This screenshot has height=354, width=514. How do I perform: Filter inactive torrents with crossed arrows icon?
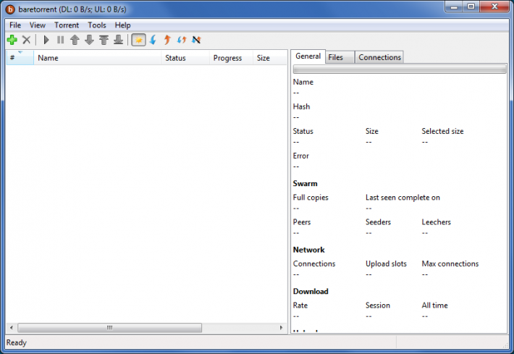(196, 40)
